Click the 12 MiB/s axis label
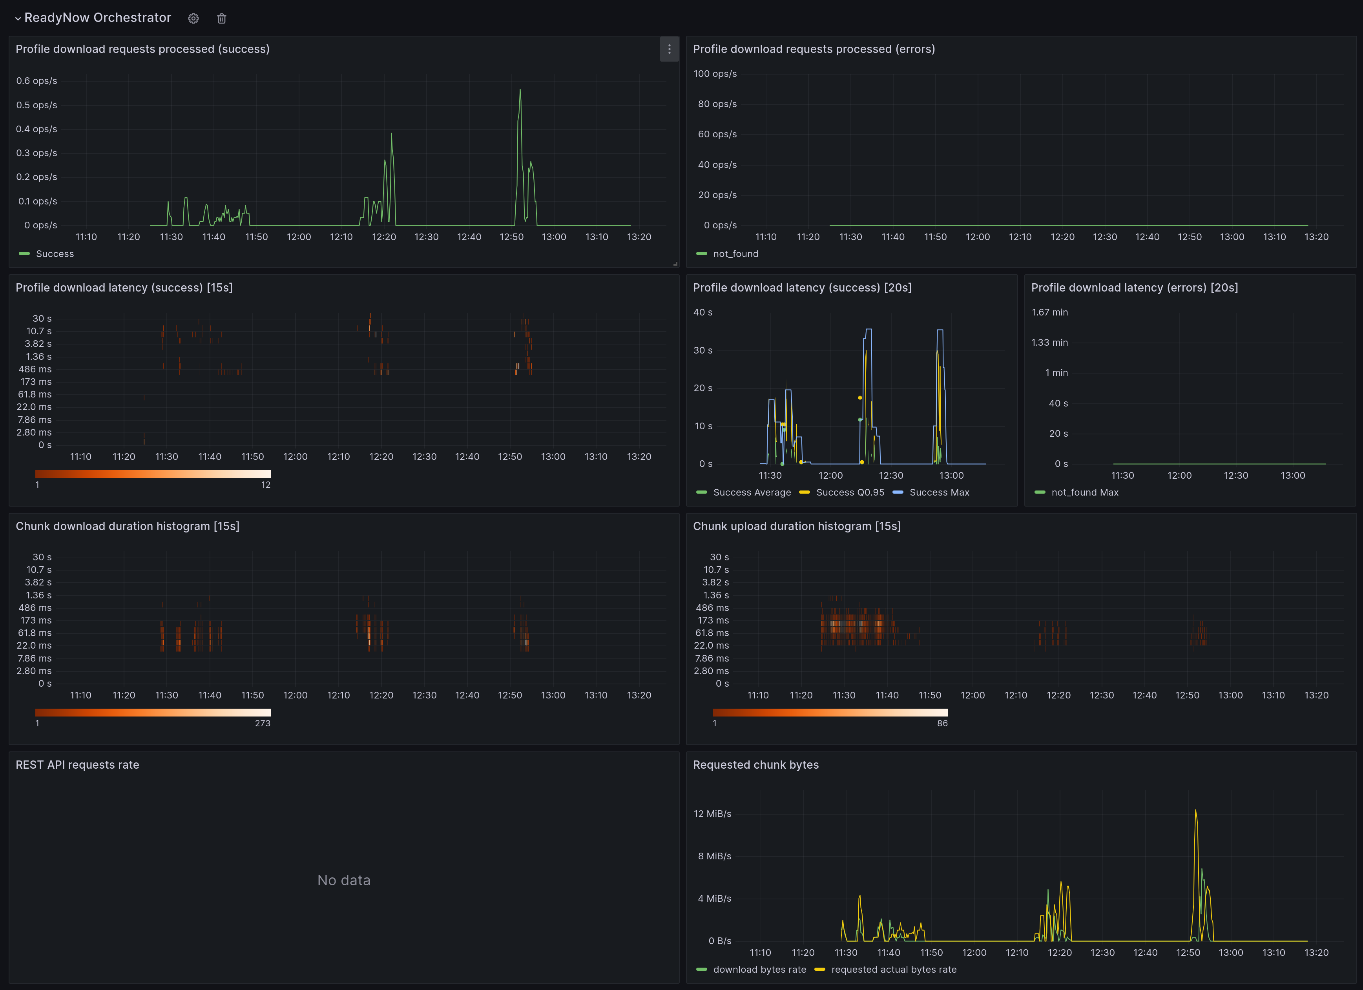The height and width of the screenshot is (990, 1363). (x=713, y=814)
